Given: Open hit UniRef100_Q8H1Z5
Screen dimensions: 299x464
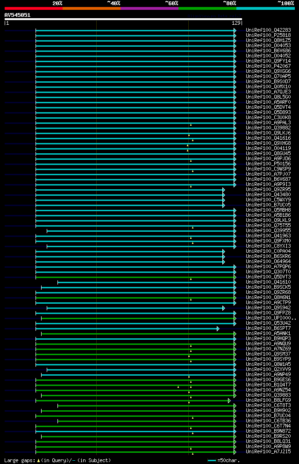Looking at the screenshot, I should click(268, 41).
